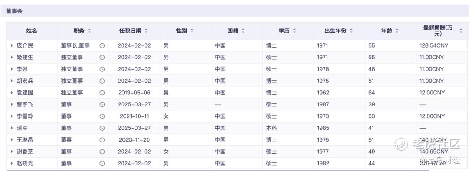Open clock icon in 李强 row
Screen dimensions: 469x171
coord(102,69)
